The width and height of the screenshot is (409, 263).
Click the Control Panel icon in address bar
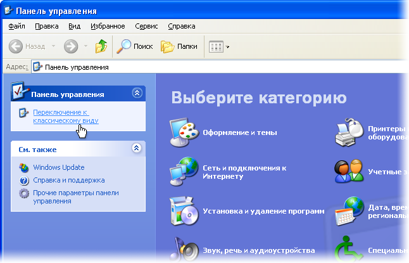tap(37, 67)
